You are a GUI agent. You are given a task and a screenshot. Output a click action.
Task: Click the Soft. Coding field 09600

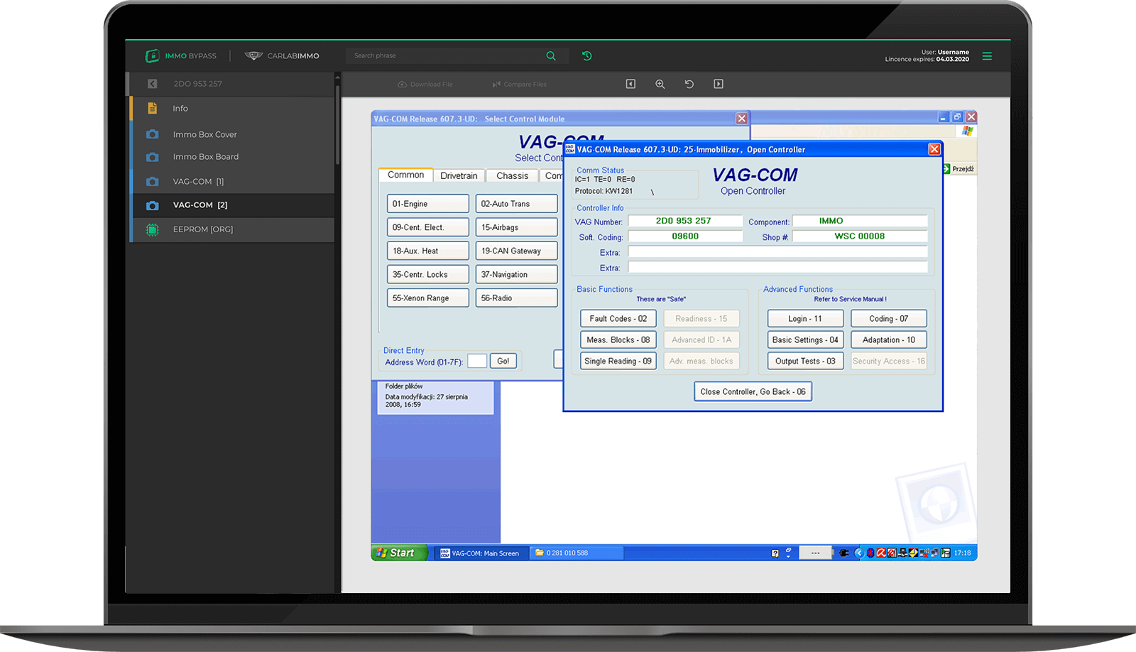(x=684, y=237)
